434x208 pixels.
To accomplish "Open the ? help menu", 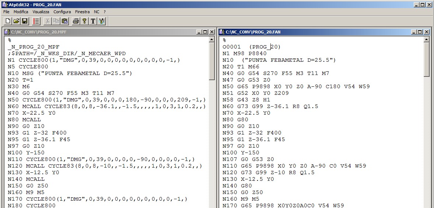I will click(x=105, y=12).
